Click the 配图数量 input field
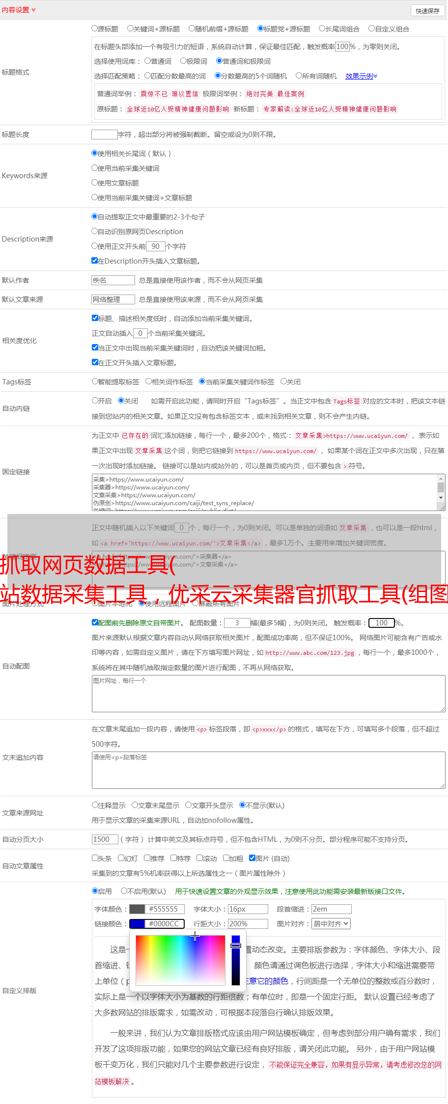The height and width of the screenshot is (1104, 448). pos(237,623)
